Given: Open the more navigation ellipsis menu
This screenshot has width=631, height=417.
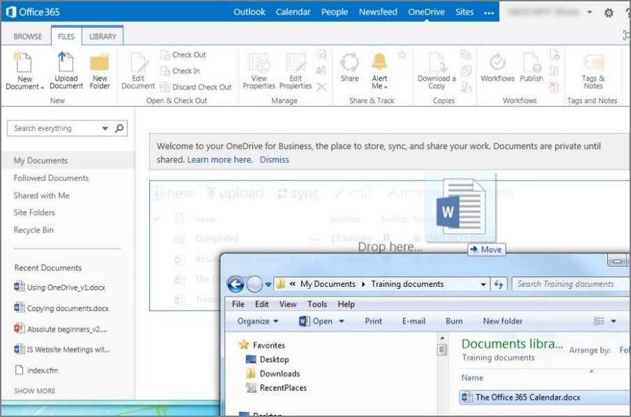Looking at the screenshot, I should tap(489, 13).
